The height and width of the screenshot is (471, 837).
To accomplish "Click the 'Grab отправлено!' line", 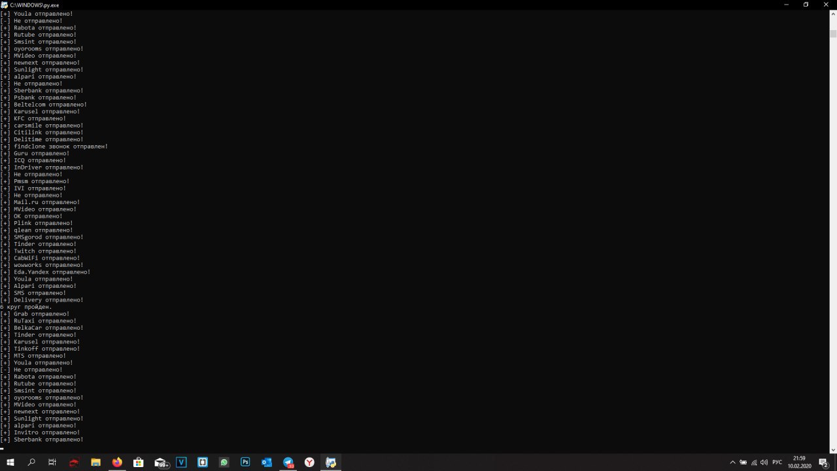I will (35, 314).
